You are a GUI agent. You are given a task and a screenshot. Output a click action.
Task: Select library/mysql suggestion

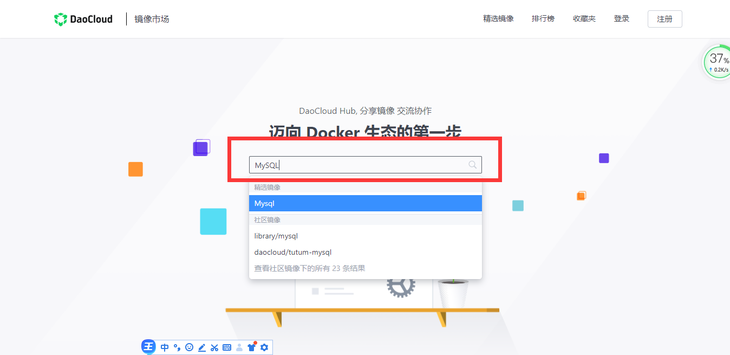click(x=366, y=236)
